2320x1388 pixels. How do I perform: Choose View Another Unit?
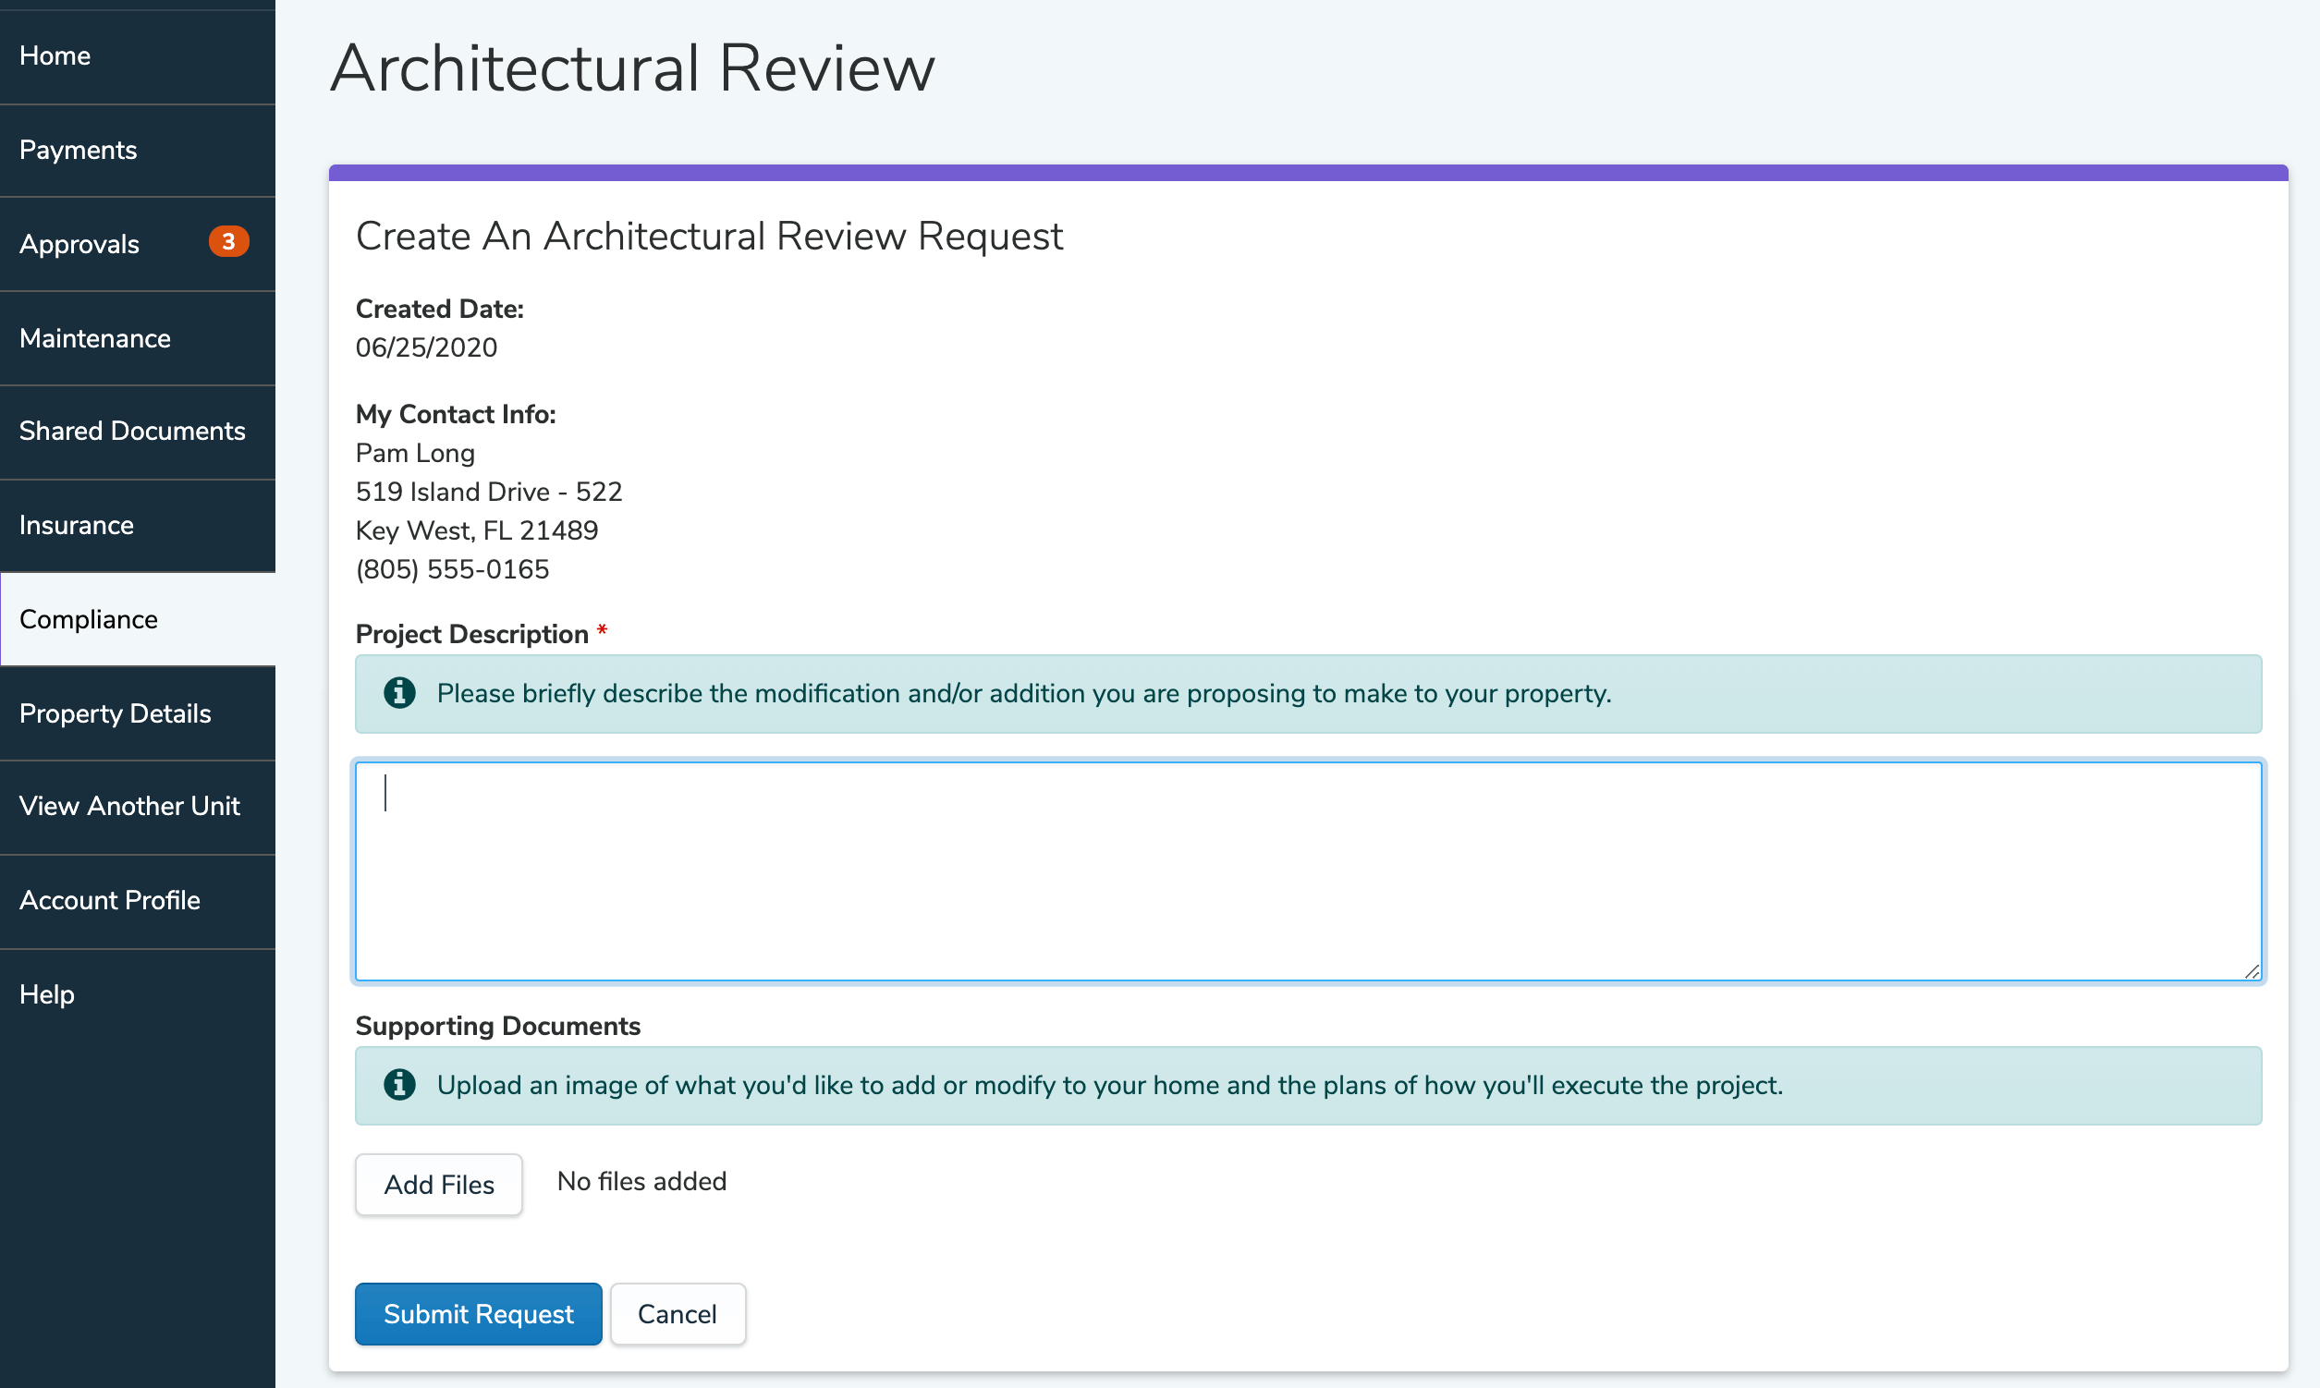(x=130, y=806)
